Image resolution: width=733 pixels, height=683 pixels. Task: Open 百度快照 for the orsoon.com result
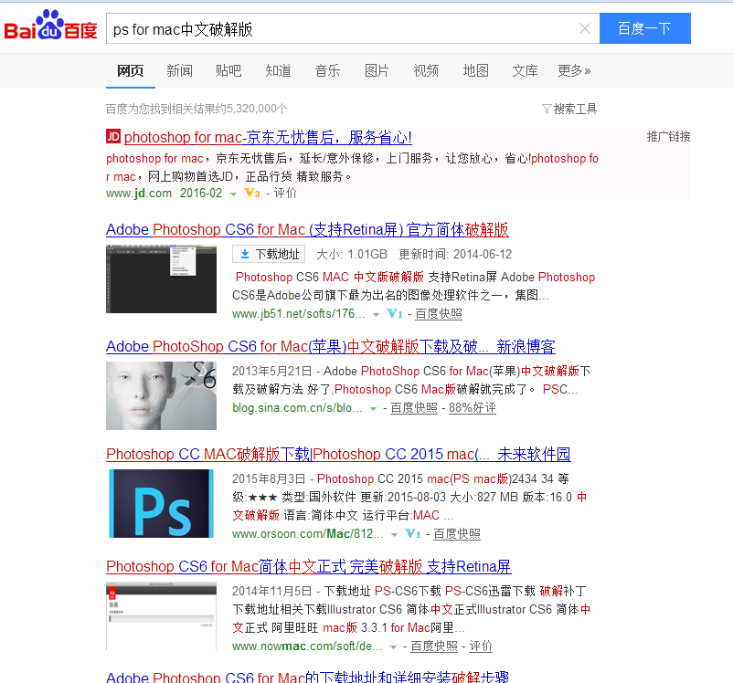click(456, 533)
